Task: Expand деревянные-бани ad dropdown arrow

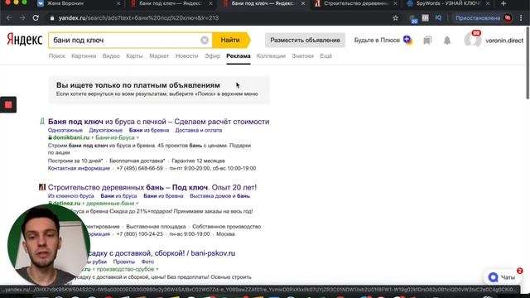Action: [x=137, y=204]
